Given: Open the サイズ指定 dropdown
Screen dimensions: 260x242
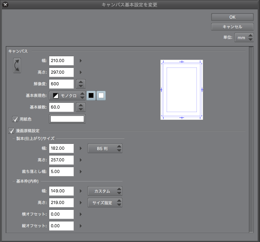Looking at the screenshot, I should click(105, 202).
